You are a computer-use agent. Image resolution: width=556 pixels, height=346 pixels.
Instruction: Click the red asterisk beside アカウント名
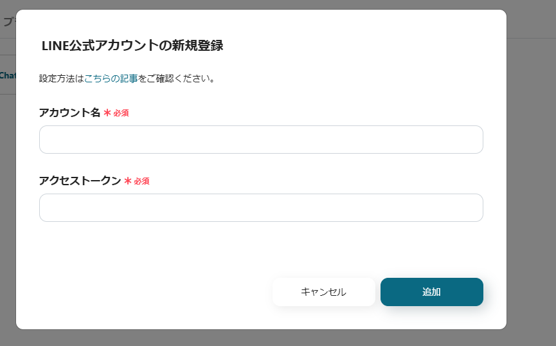[107, 113]
